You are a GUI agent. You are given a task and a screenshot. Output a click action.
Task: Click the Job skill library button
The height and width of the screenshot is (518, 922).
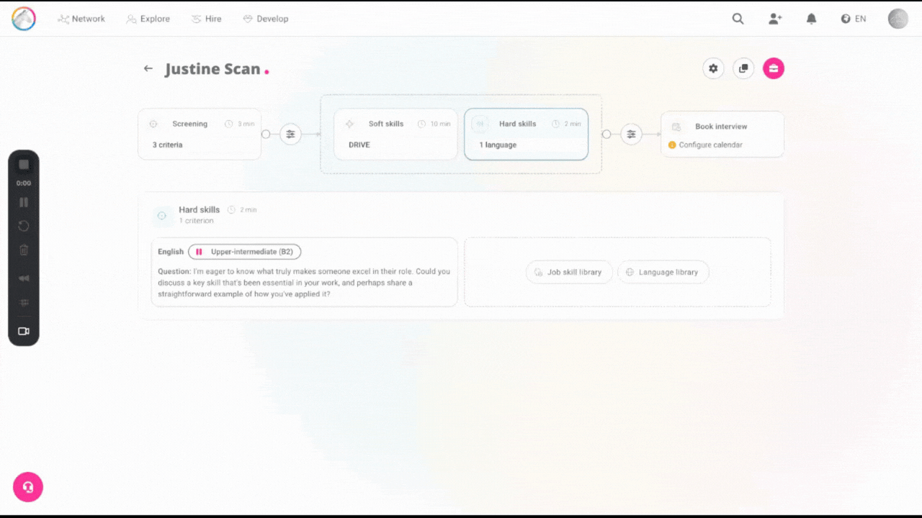click(569, 272)
